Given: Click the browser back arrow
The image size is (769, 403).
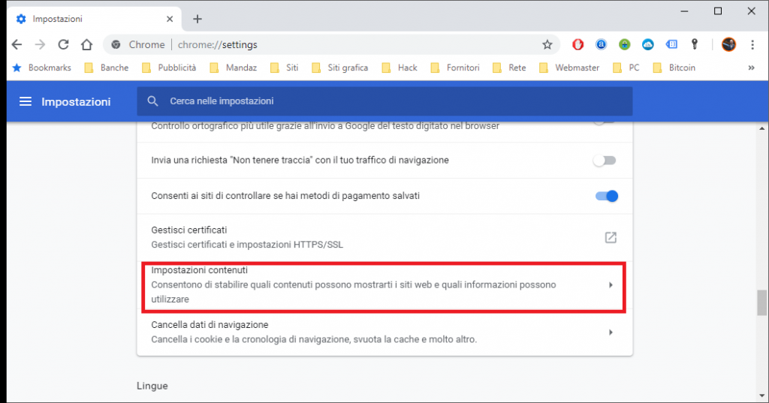Looking at the screenshot, I should (x=17, y=44).
